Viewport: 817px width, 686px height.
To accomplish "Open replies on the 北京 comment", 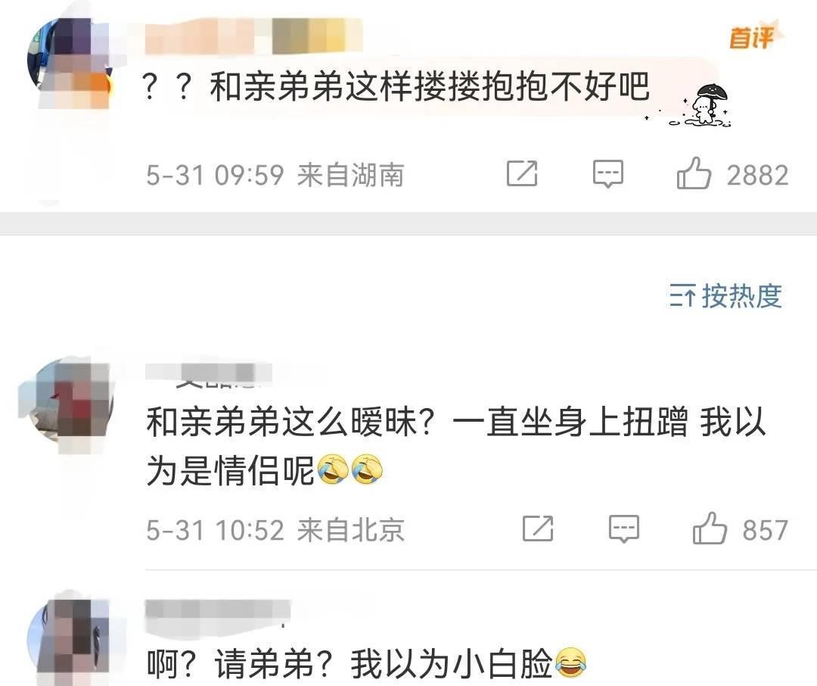I will click(623, 529).
